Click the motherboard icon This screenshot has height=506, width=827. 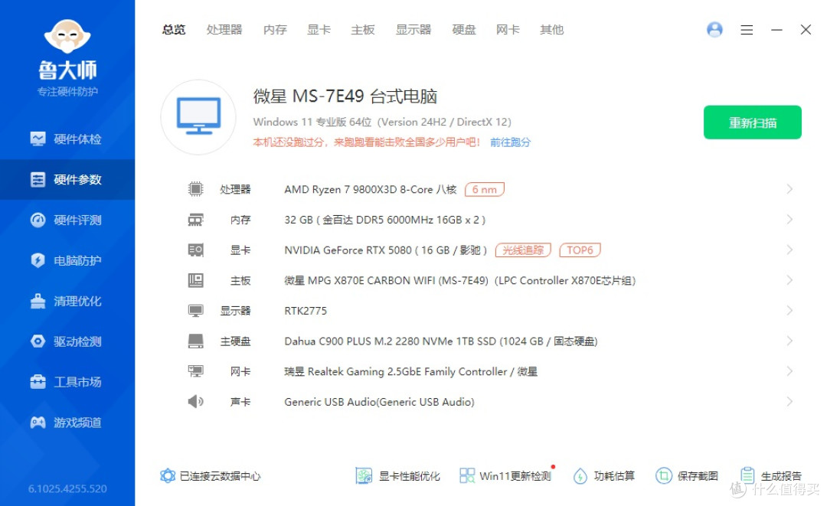coord(196,280)
